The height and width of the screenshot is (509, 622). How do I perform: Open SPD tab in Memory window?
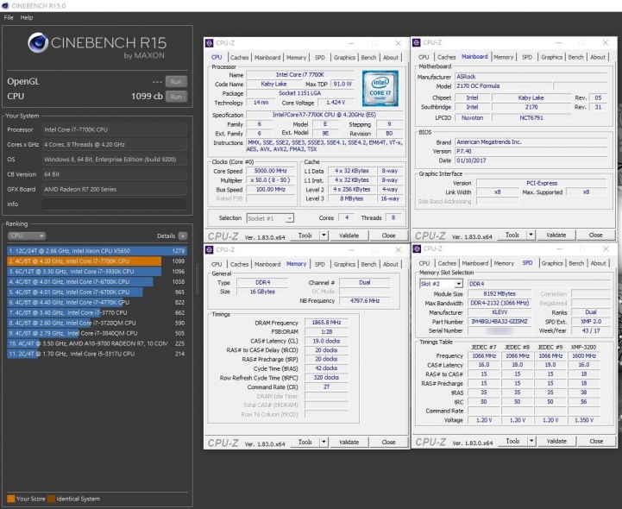click(320, 264)
